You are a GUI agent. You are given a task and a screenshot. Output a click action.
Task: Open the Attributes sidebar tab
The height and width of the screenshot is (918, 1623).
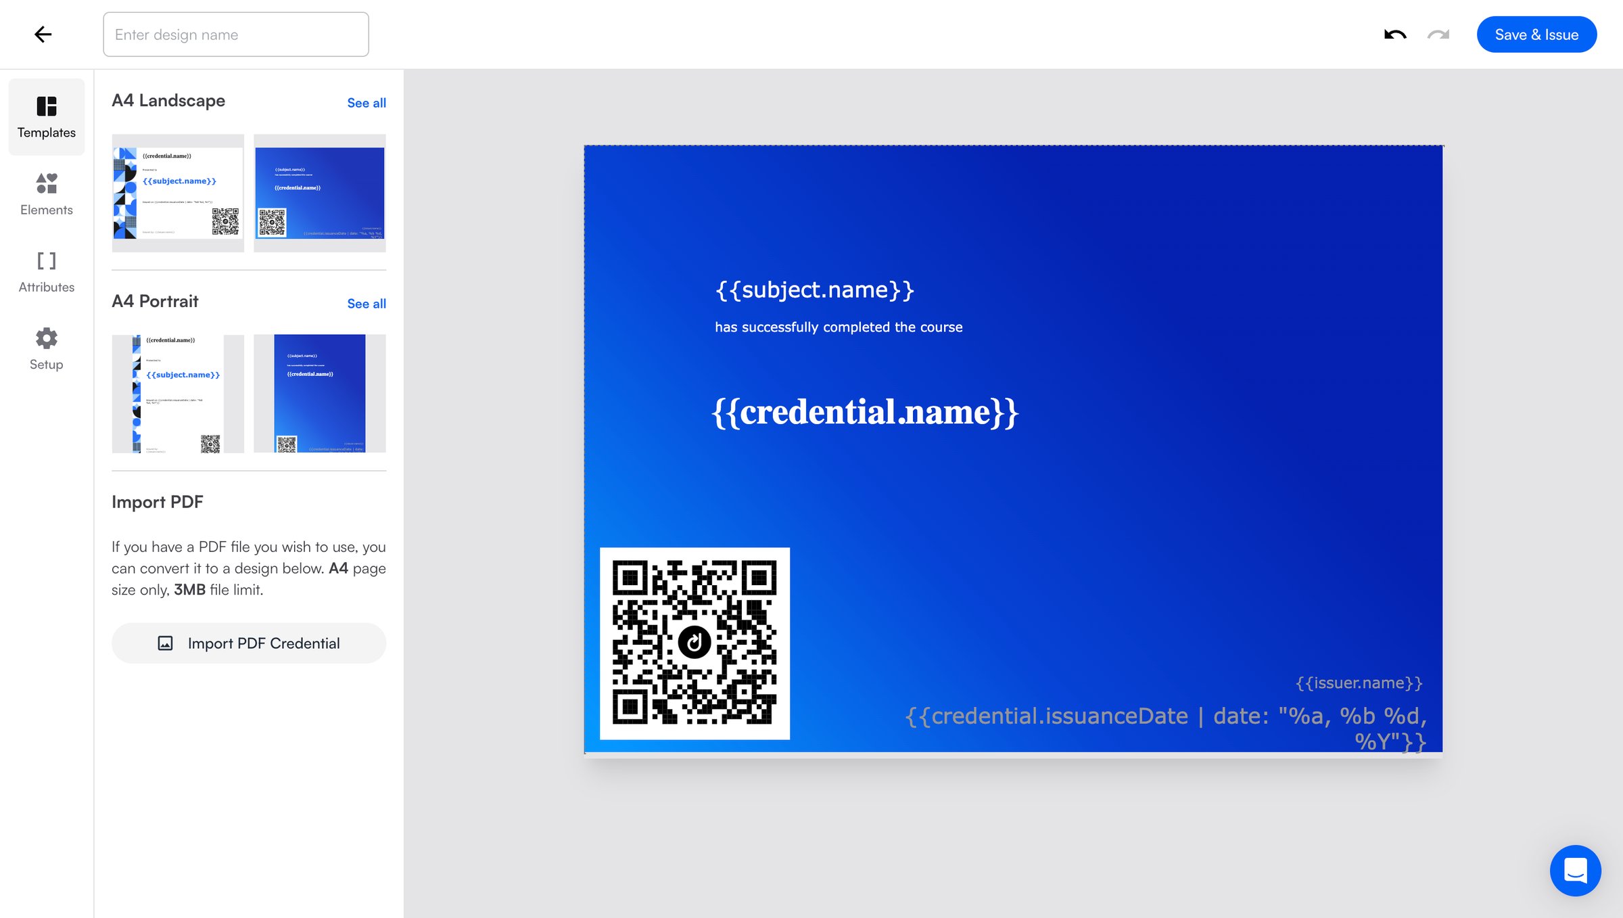click(x=47, y=271)
